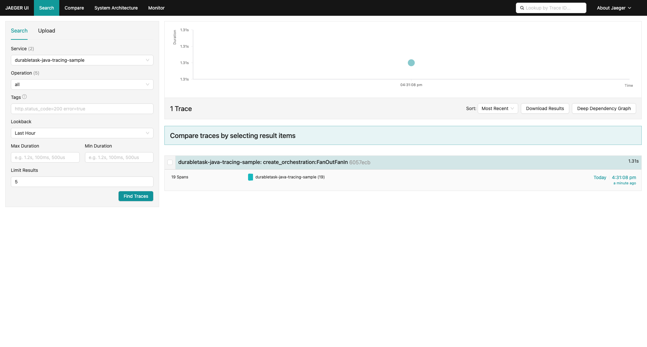Click the Lookup by Trace ID box
Image resolution: width=647 pixels, height=347 pixels.
(x=551, y=8)
